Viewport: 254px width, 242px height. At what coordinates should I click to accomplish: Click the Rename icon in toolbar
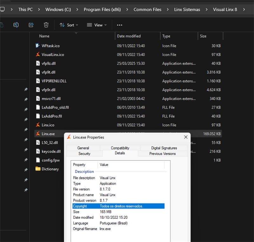tap(16, 25)
